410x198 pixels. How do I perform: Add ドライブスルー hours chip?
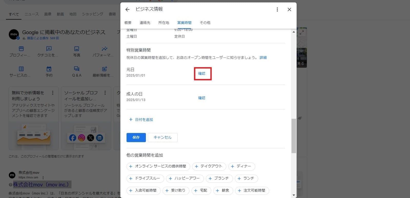(145, 178)
